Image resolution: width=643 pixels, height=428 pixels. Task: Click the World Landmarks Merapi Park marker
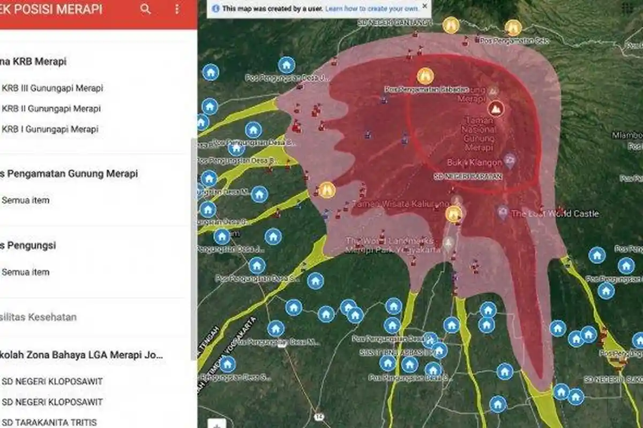(448, 244)
